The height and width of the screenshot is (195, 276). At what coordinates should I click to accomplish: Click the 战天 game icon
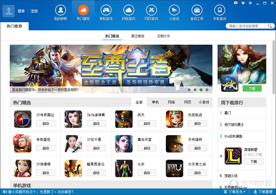(124, 119)
